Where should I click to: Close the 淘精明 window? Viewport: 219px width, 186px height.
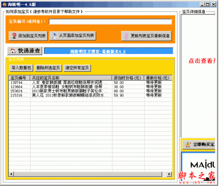tap(213, 4)
